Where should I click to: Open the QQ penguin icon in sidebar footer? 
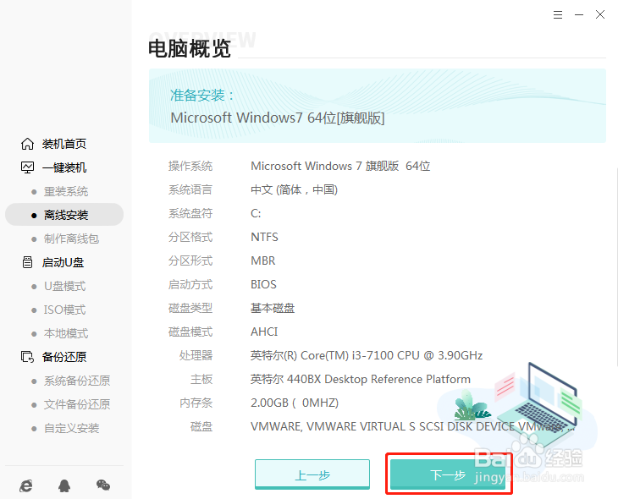pyautogui.click(x=64, y=485)
